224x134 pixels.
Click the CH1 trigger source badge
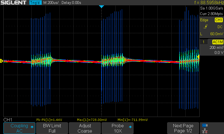[219, 20]
